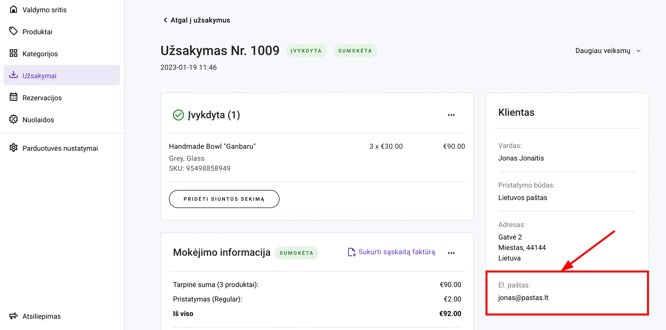Go back via Atgal į užsakymus
The image size is (666, 330).
tap(196, 20)
